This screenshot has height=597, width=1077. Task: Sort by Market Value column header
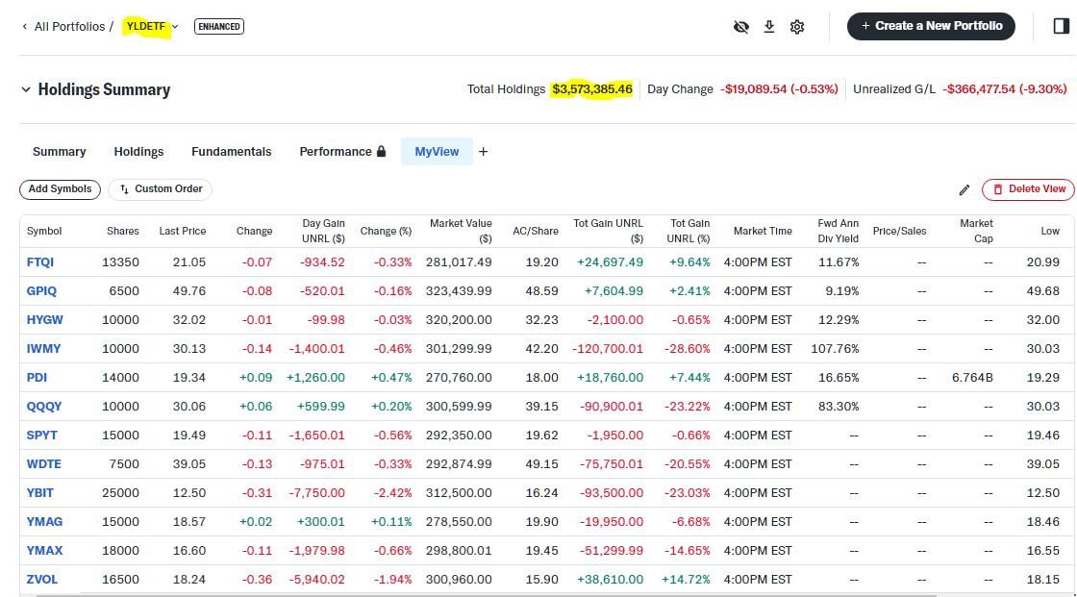click(461, 231)
